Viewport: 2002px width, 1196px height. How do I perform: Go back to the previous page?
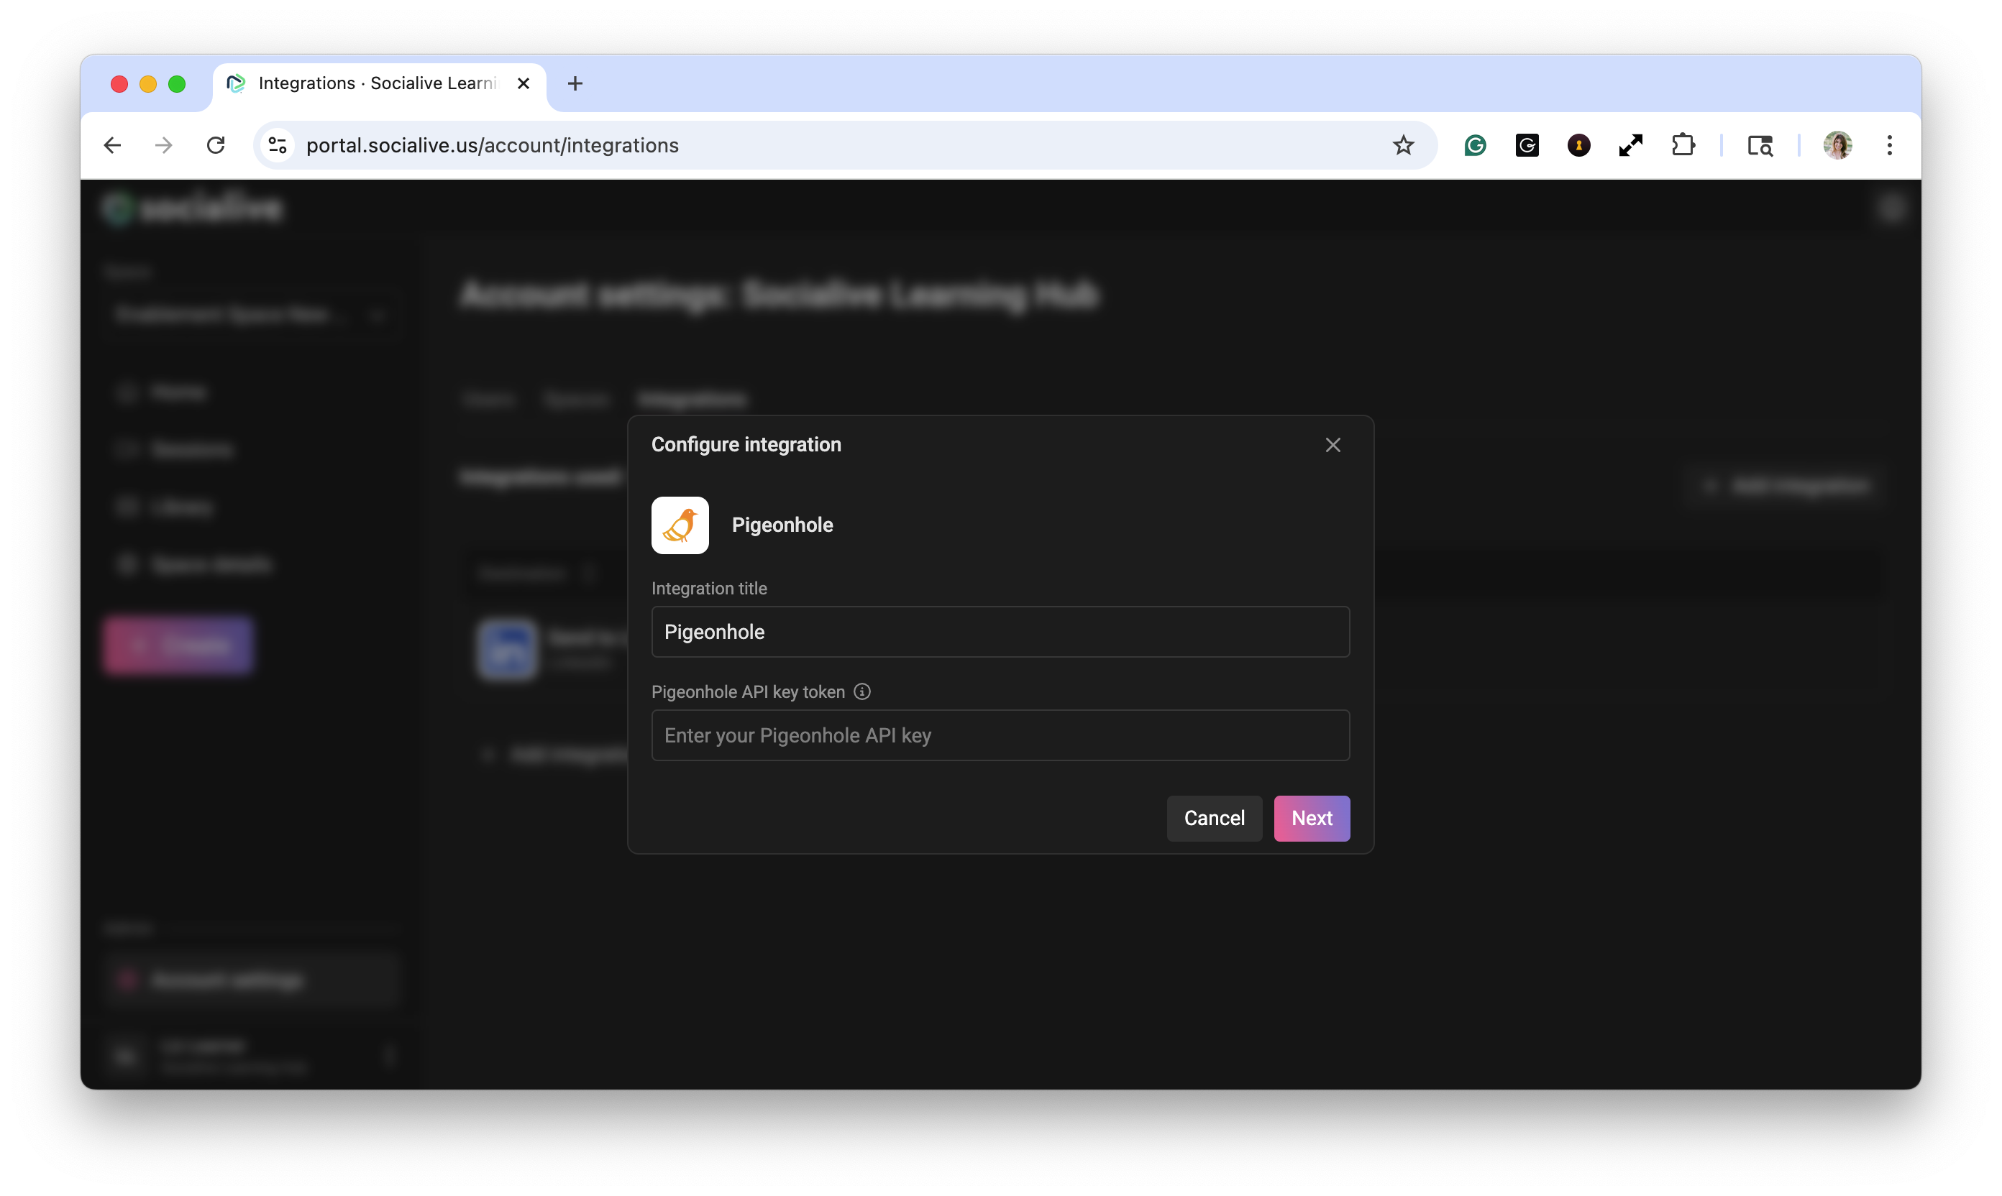pyautogui.click(x=112, y=145)
